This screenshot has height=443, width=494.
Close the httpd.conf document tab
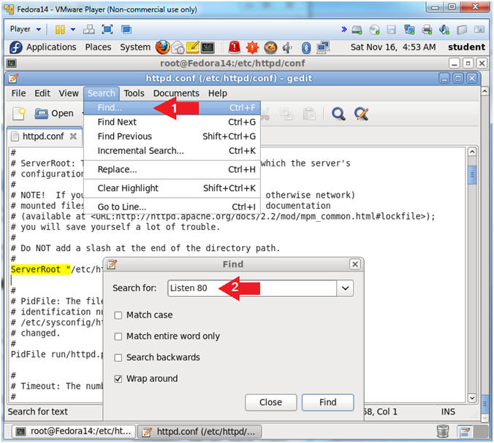pos(73,136)
